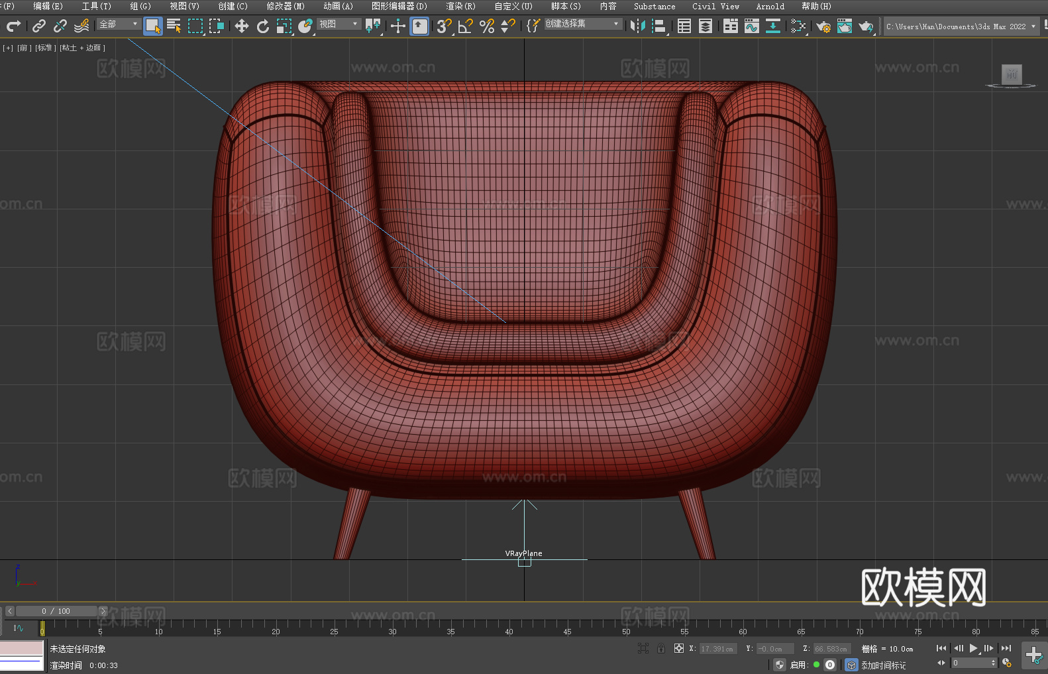Click the [标准] viewport shading label
This screenshot has width=1048, height=674.
click(45, 48)
